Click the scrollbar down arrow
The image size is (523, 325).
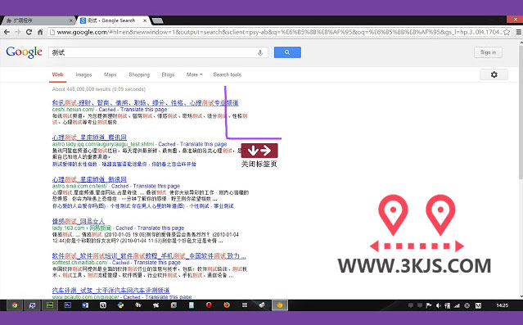[521, 296]
